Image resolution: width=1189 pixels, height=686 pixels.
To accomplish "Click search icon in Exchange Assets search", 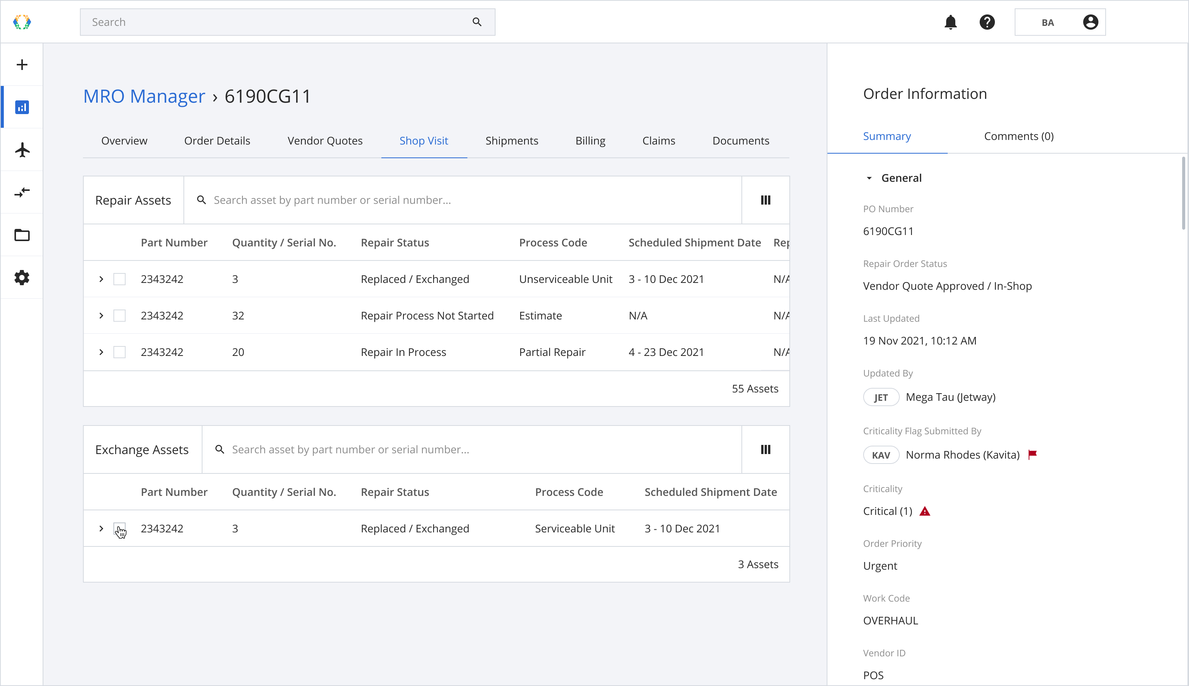I will point(220,449).
